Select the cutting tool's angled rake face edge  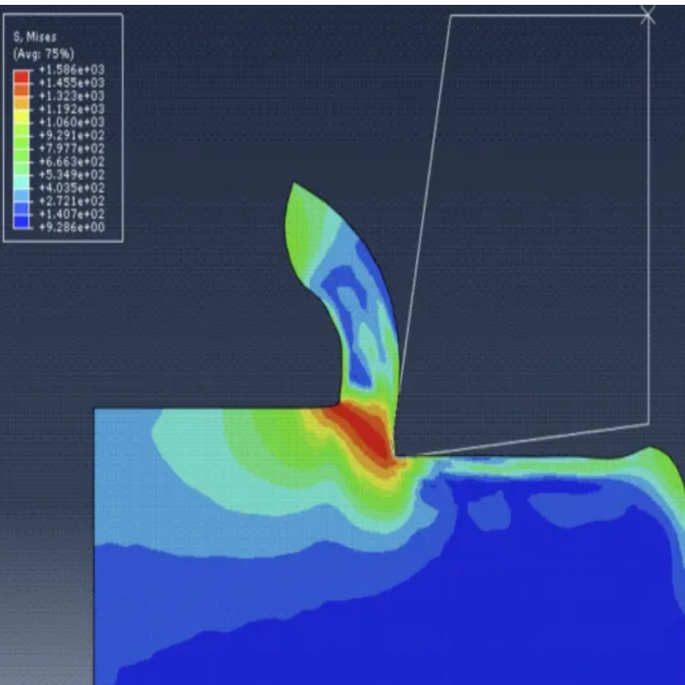424,235
